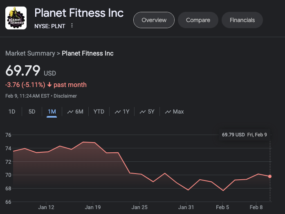This screenshot has height=214, width=285.
Task: Switch chart to 5D range
Action: click(32, 111)
